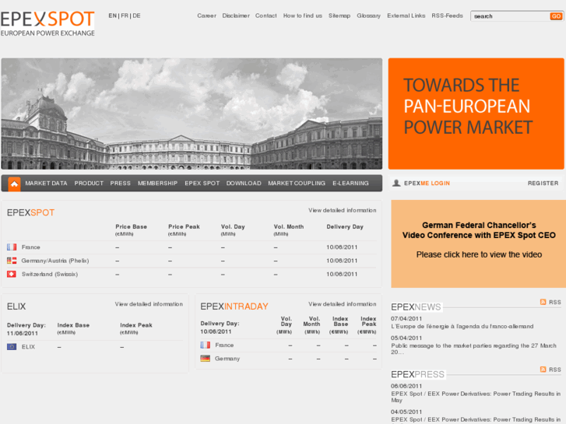566x424 pixels.
Task: Open the E-LEARNING menu
Action: pos(350,184)
